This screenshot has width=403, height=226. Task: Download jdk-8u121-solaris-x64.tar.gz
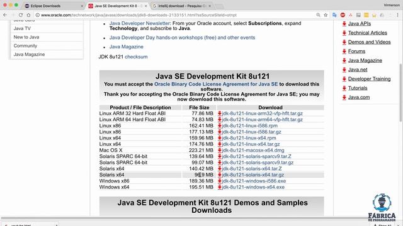[253, 175]
